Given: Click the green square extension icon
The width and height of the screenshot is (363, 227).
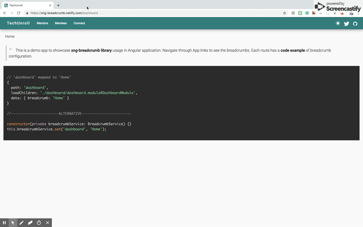Looking at the screenshot, I should [x=300, y=13].
